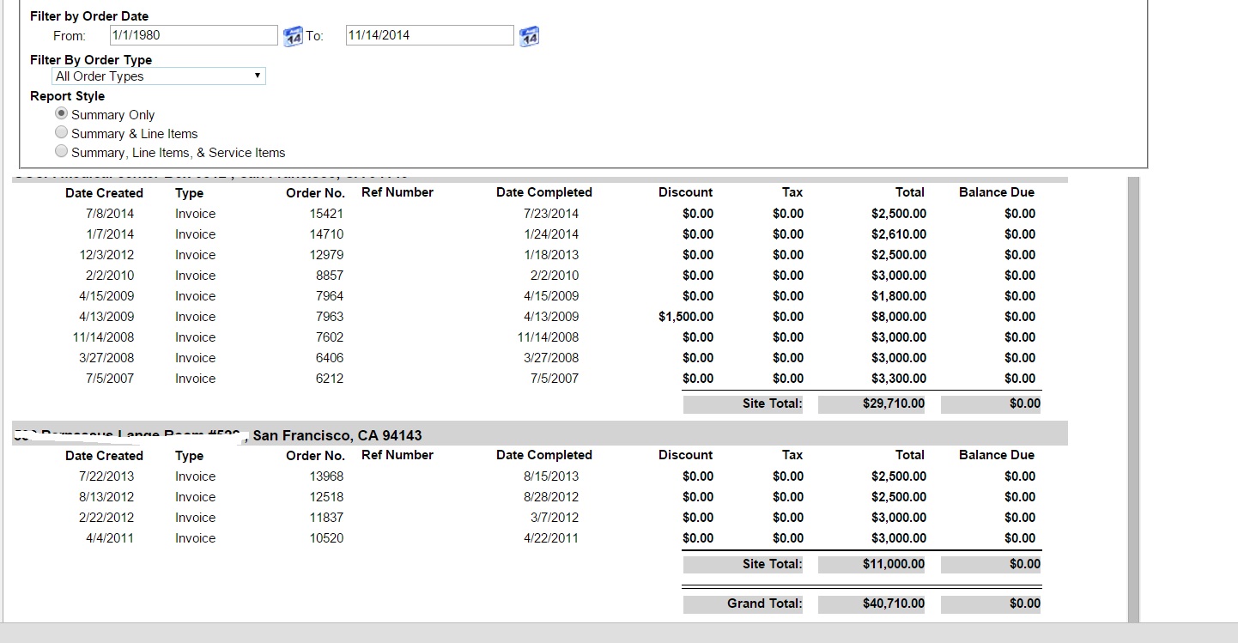
Task: Open the From date calendar picker
Action: tap(293, 36)
